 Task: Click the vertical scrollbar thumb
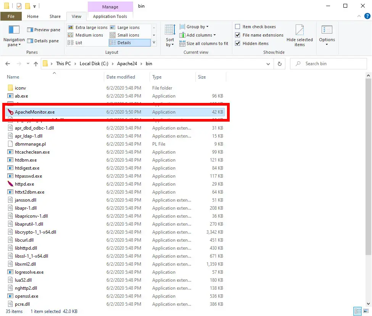pos(368,167)
